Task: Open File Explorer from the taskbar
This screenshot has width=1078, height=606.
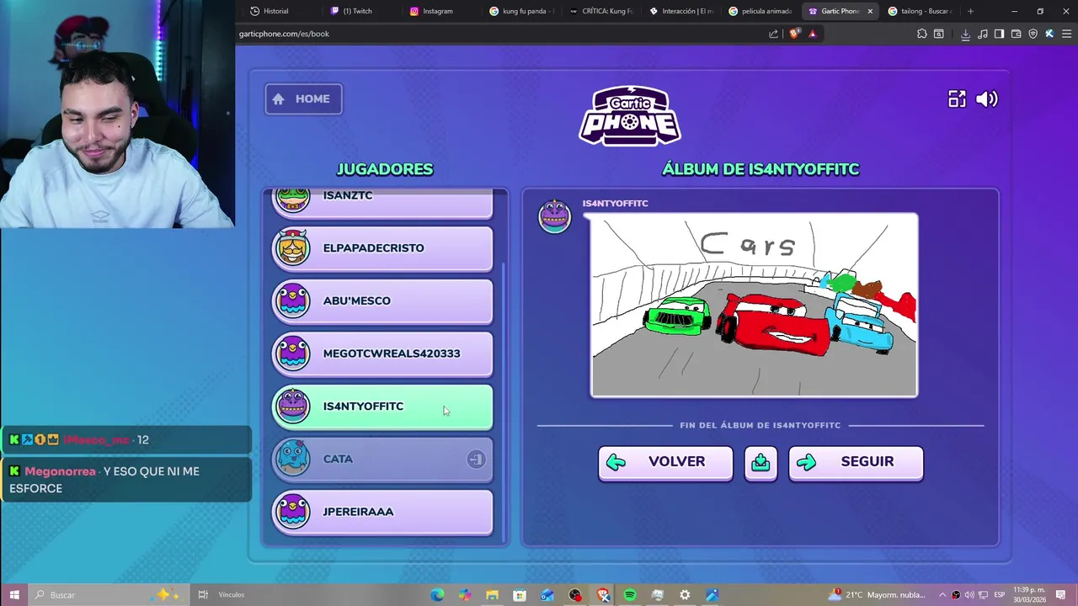Action: point(492,595)
